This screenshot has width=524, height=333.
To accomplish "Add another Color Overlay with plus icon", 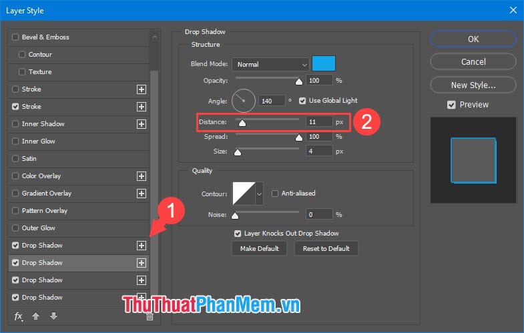I will click(142, 176).
